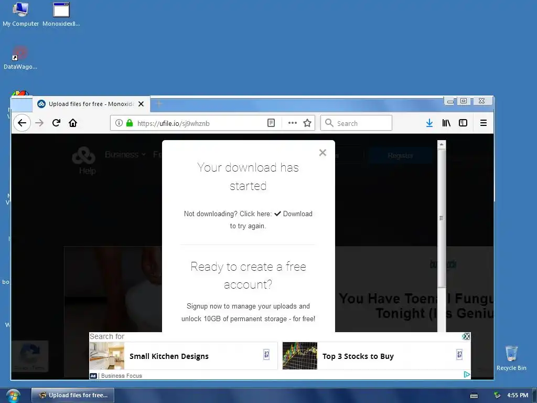Show site information via the info icon
This screenshot has width=537, height=403.
119,123
